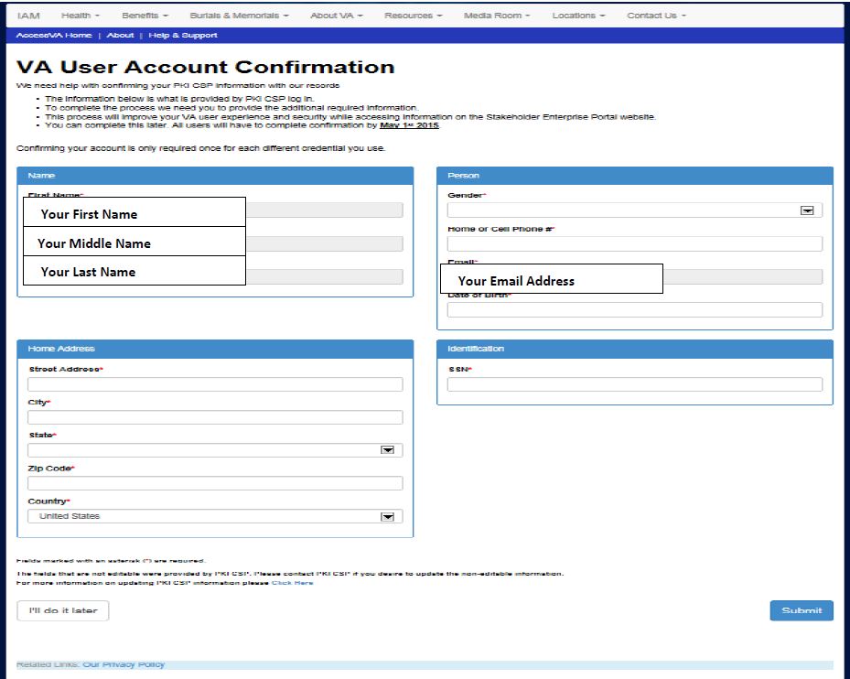Click the Street Address input field

coord(215,384)
